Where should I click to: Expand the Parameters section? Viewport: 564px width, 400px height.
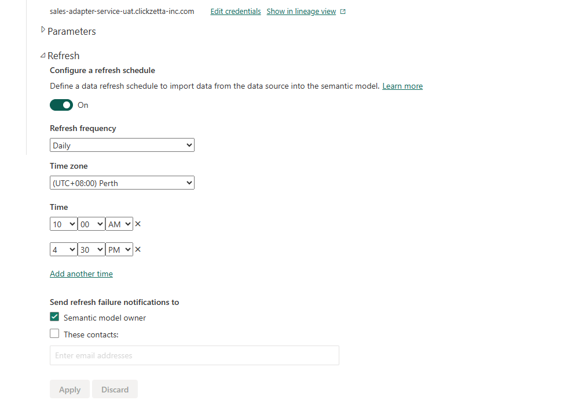[43, 30]
